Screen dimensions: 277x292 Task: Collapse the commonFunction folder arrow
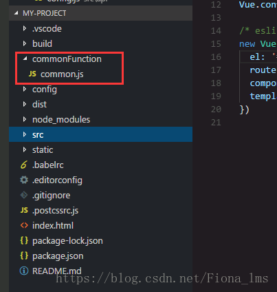[25, 59]
